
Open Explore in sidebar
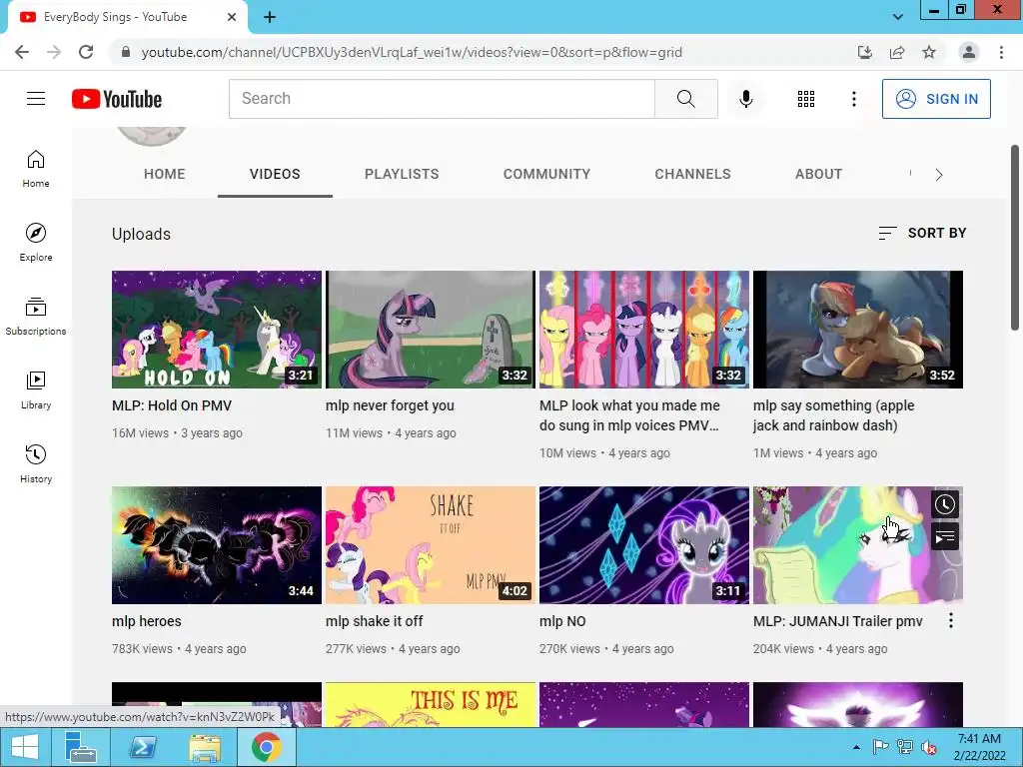point(36,242)
